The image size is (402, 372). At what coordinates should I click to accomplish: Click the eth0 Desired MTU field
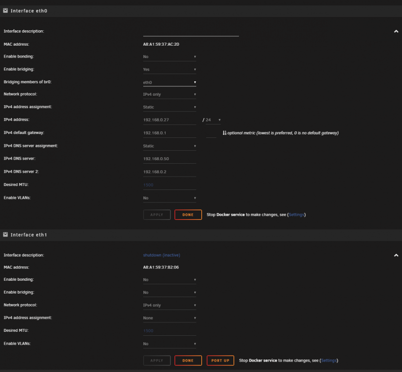point(170,185)
